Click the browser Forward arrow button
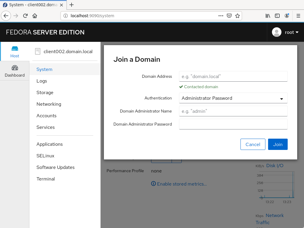This screenshot has height=228, width=304. [x=16, y=16]
